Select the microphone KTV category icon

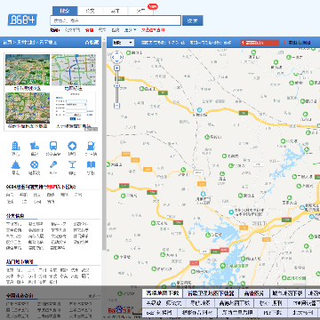pos(53,164)
